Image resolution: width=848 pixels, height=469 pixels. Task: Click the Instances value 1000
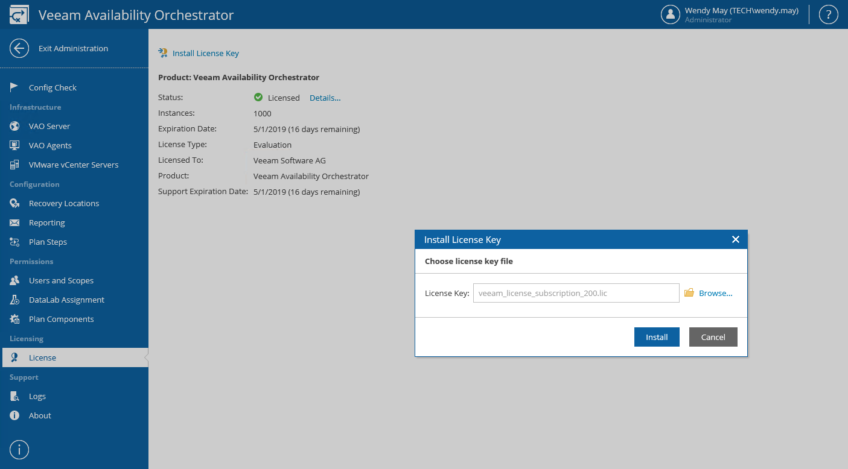(262, 113)
